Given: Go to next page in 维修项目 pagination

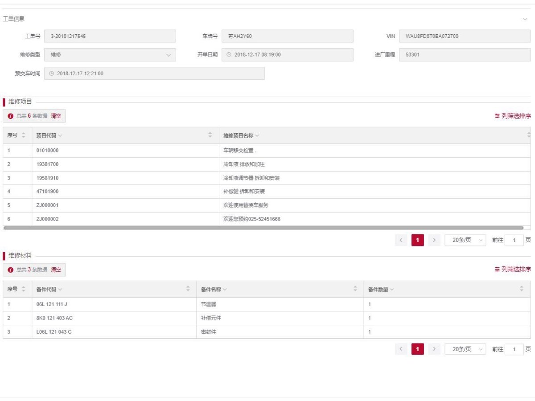Looking at the screenshot, I should pyautogui.click(x=434, y=240).
